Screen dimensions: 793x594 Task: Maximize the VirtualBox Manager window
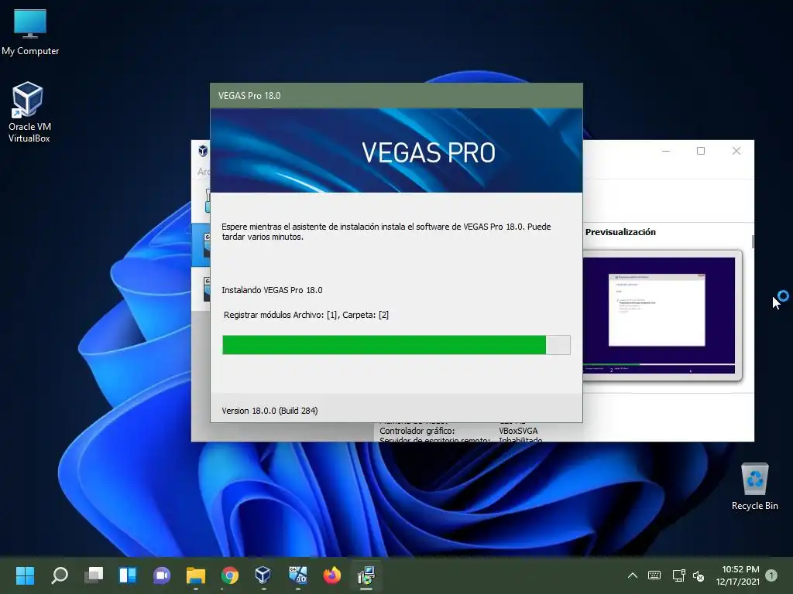701,151
